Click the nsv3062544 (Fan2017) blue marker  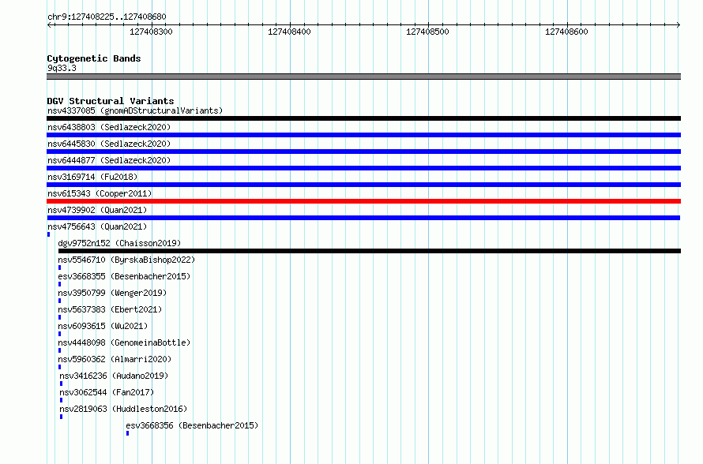click(x=62, y=400)
